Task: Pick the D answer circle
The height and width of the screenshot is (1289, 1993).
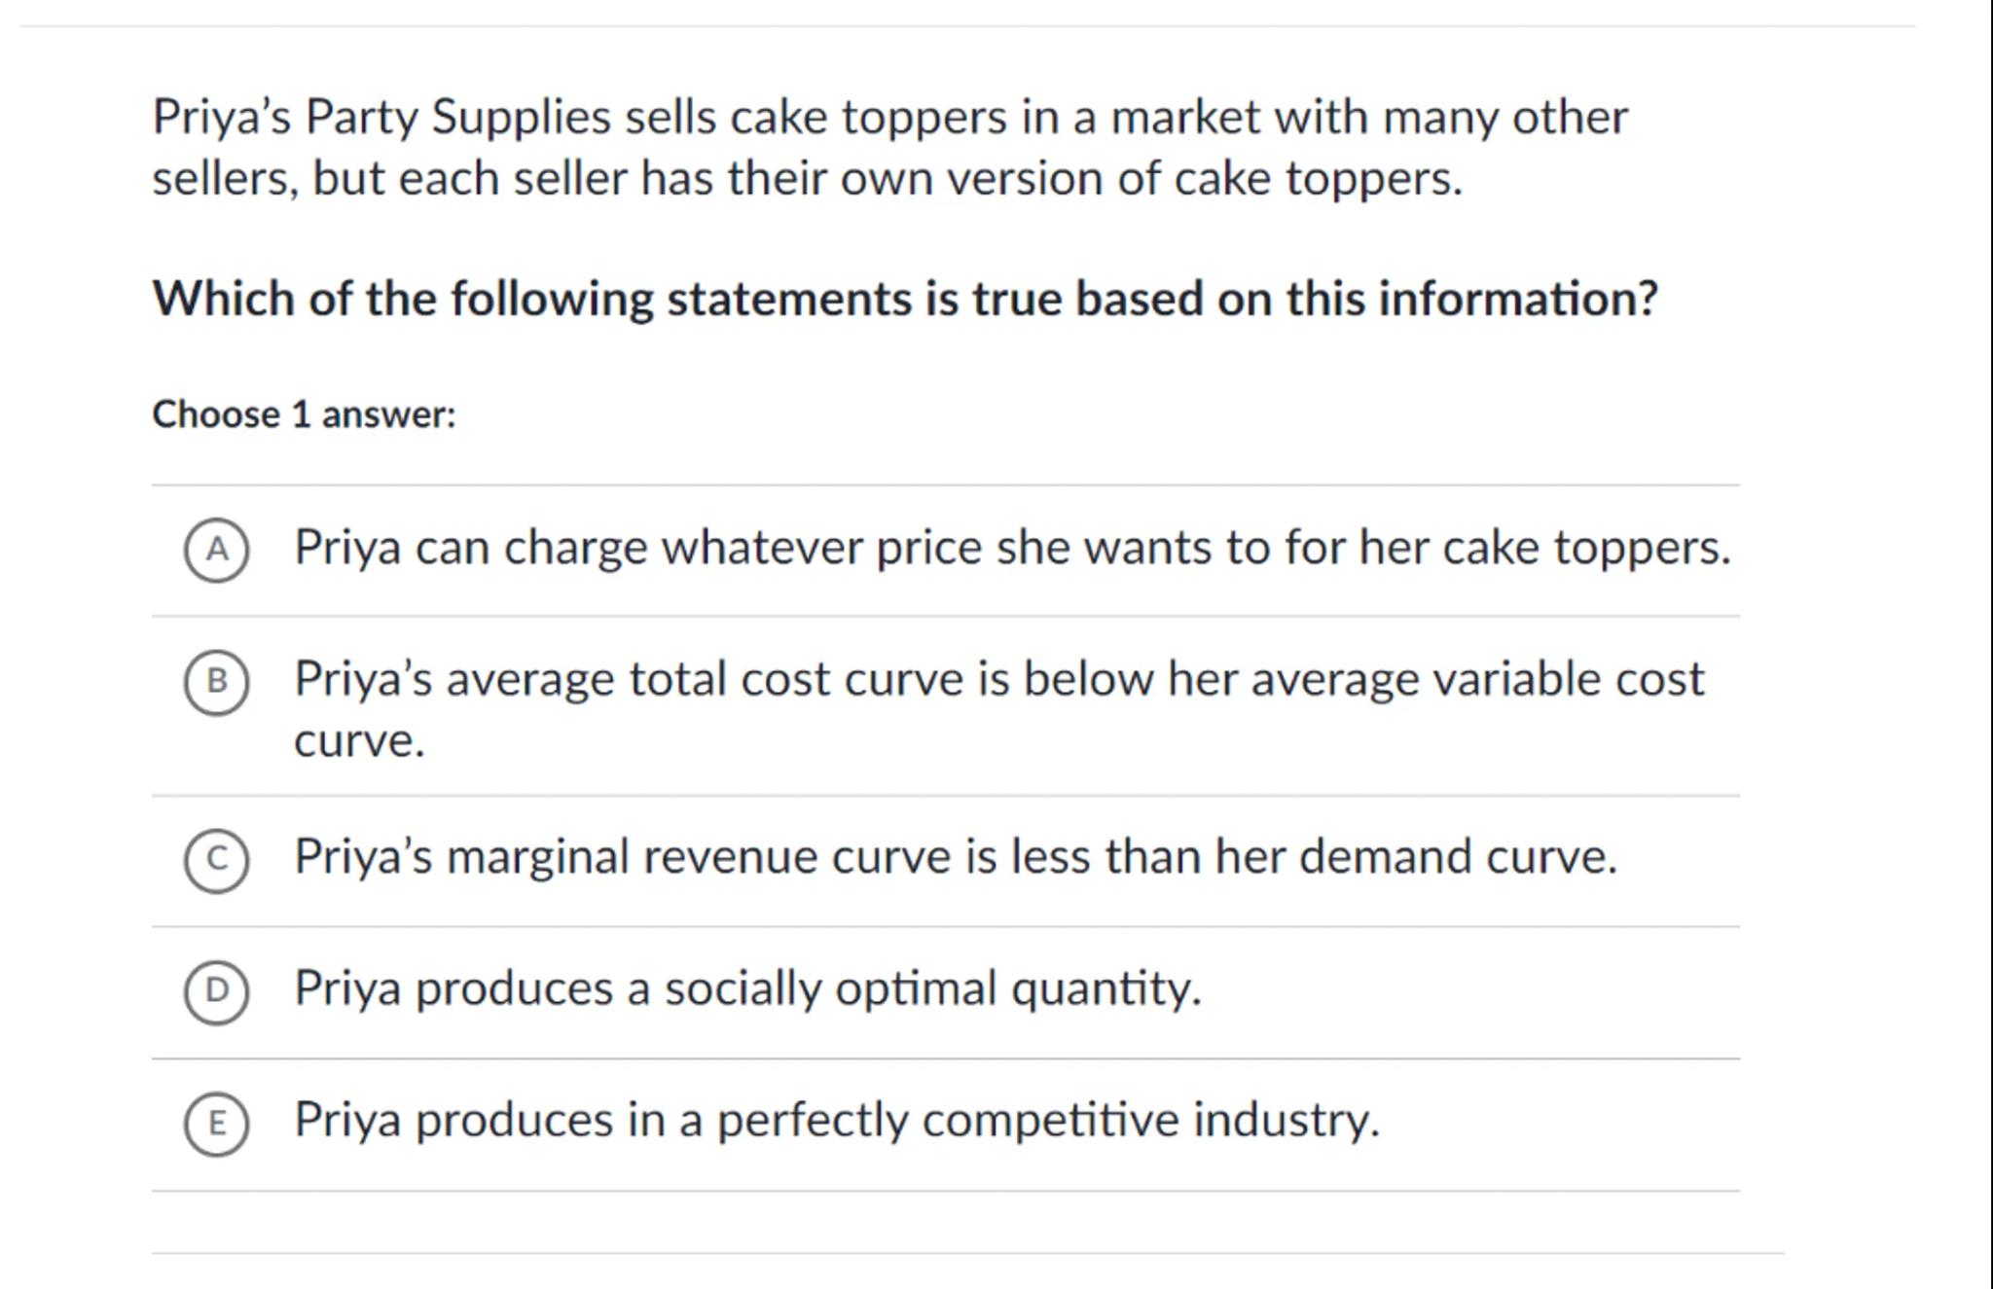Action: pos(217,991)
